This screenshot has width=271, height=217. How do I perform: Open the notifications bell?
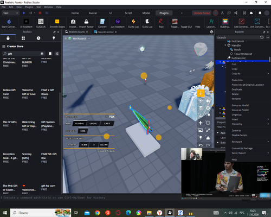(260, 13)
